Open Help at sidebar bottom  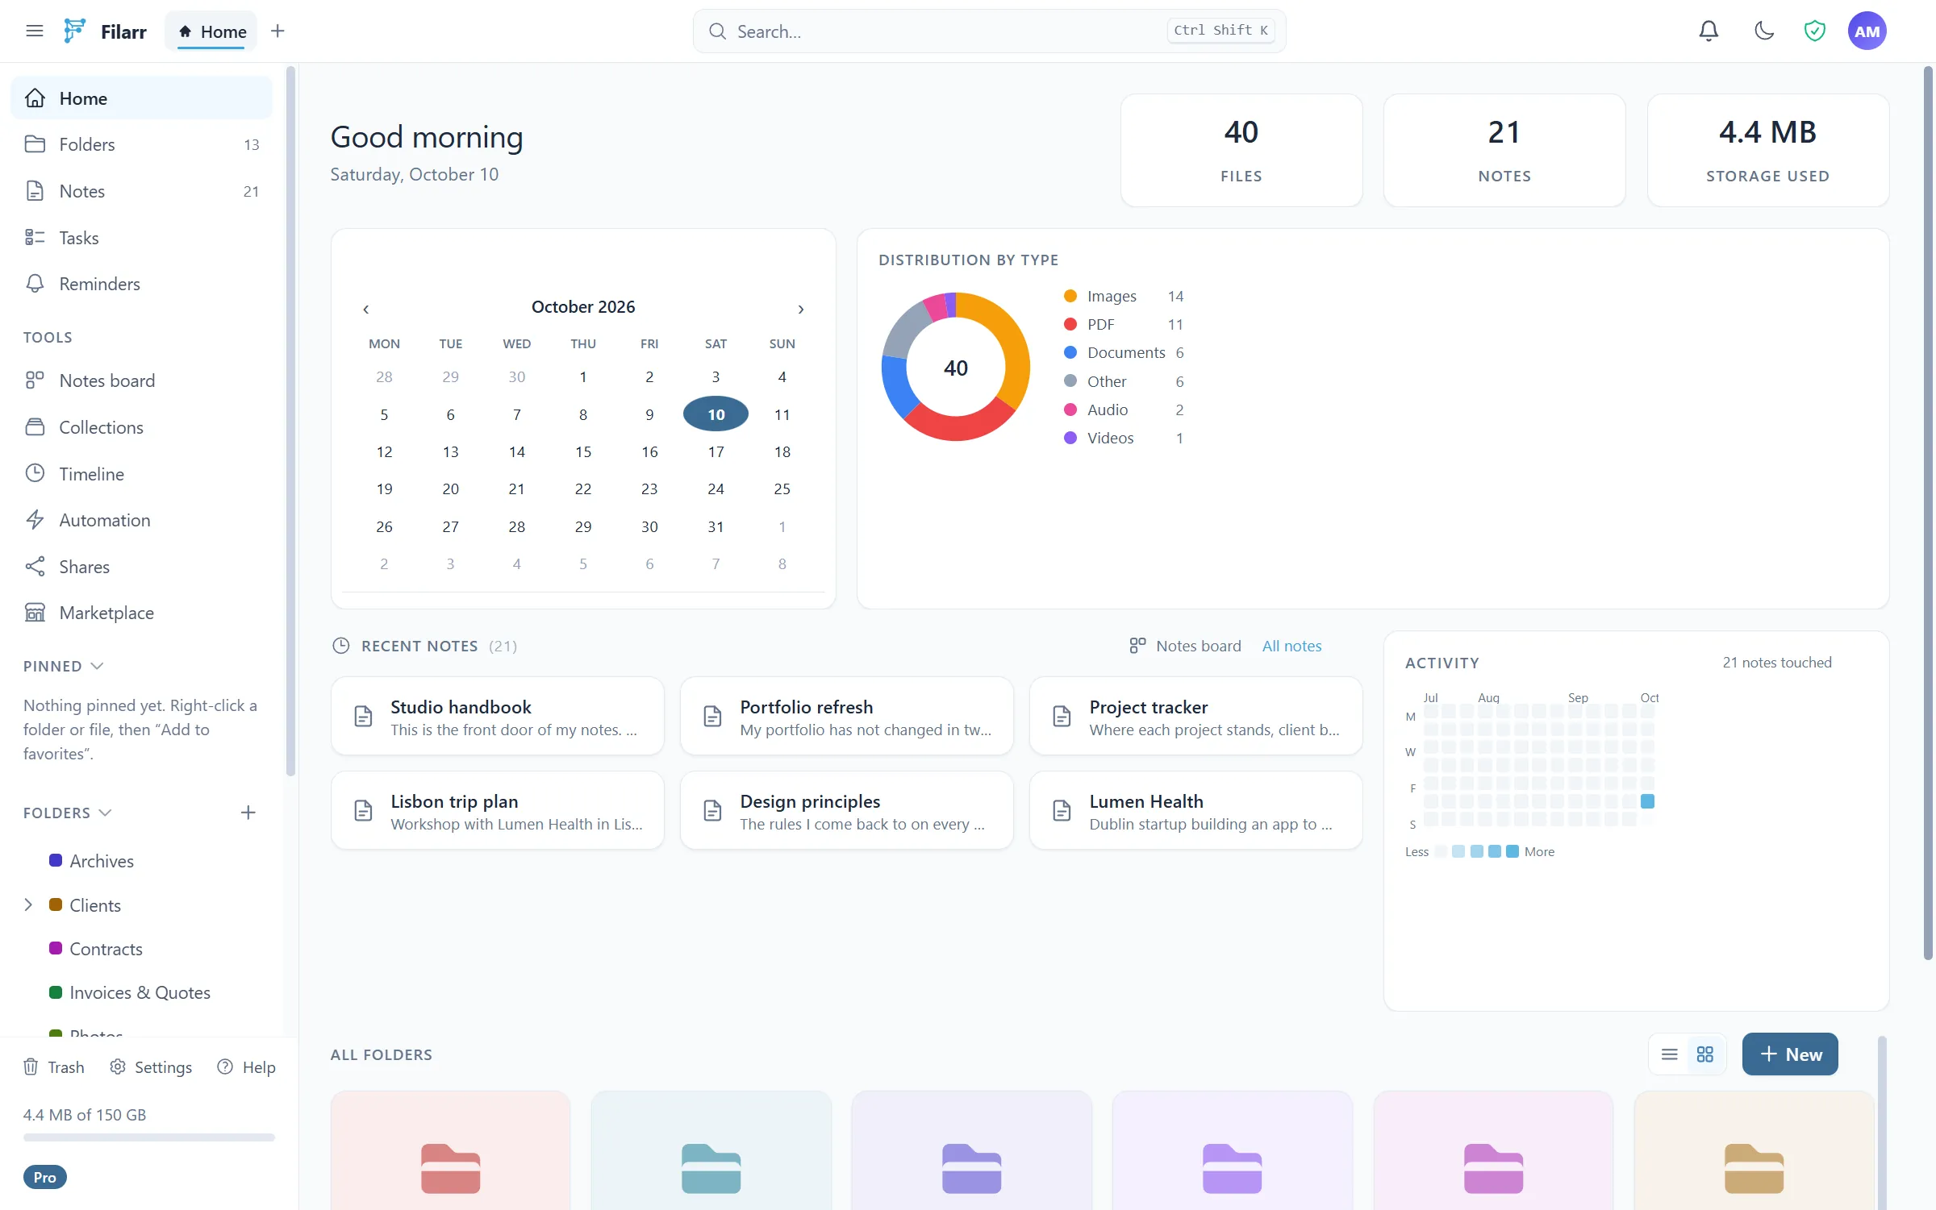pyautogui.click(x=246, y=1067)
